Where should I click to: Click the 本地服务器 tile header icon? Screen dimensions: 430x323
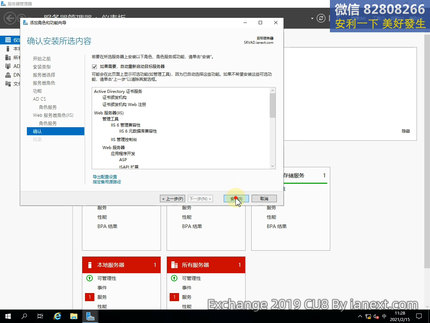pos(90,265)
